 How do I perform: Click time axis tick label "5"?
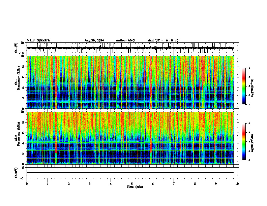click(132, 184)
